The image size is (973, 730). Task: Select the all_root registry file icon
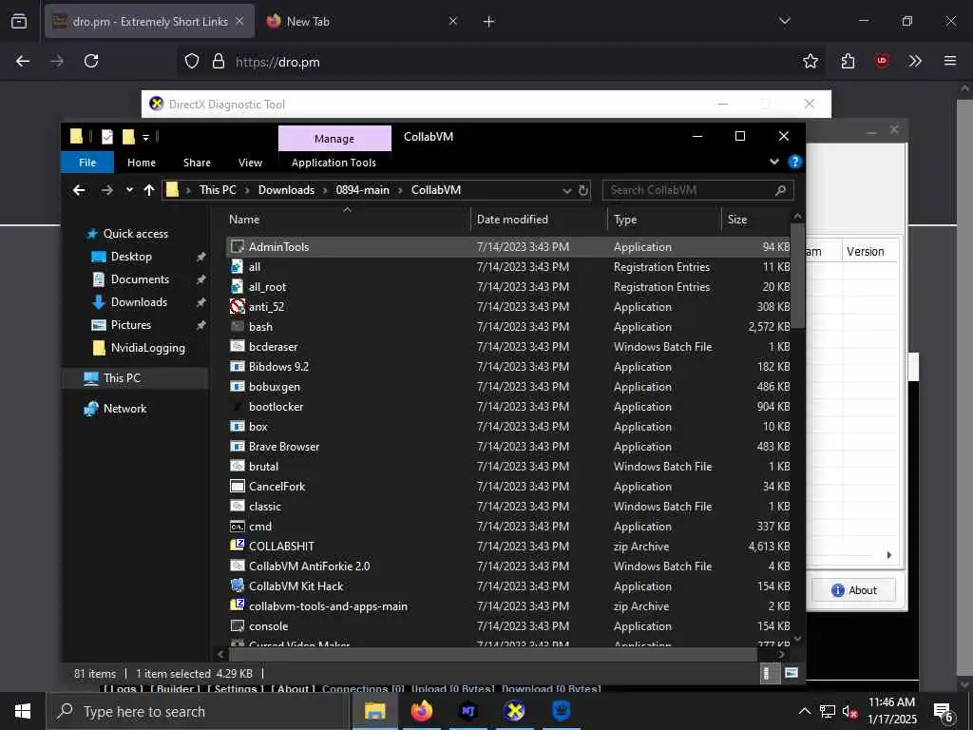tap(237, 286)
